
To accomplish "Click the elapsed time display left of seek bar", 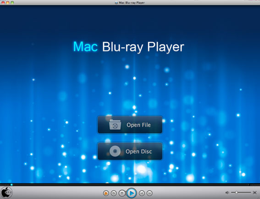I will [x=5, y=185].
